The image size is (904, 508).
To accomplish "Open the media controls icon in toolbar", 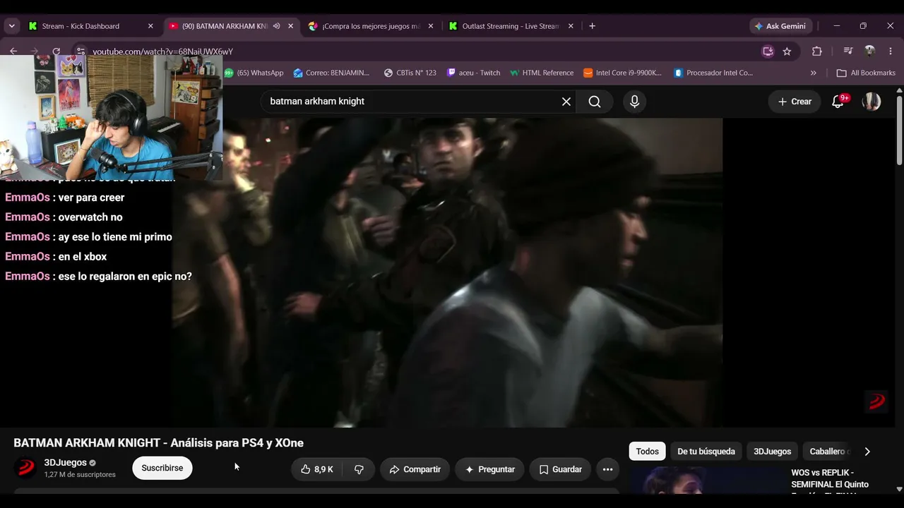I will (x=848, y=52).
